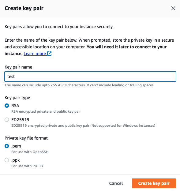Image resolution: width=180 pixels, height=191 pixels.
Task: Click the RSA option label text
Action: pos(15,106)
